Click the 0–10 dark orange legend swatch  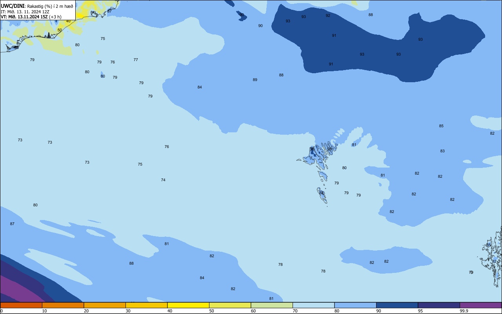tap(21, 305)
